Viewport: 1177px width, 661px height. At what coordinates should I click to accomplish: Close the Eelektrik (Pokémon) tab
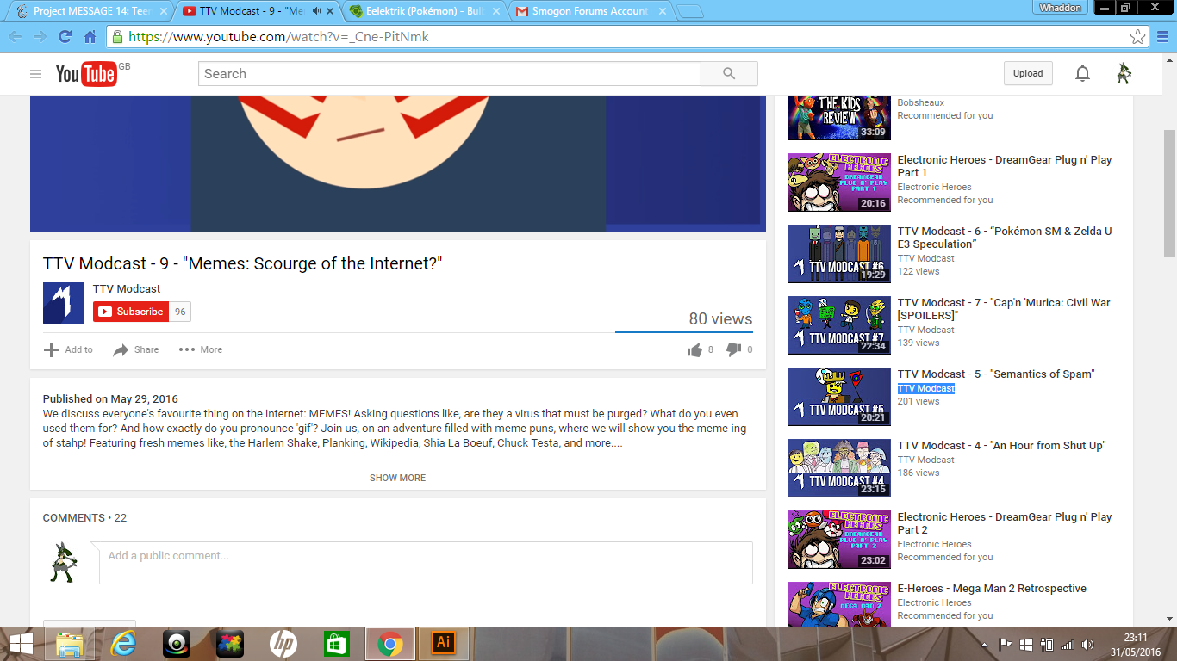495,11
